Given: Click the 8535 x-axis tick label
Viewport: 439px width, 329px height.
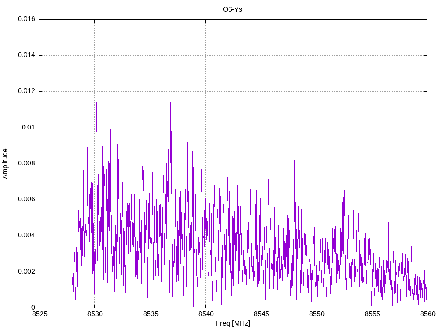Looking at the screenshot, I should tap(150, 314).
